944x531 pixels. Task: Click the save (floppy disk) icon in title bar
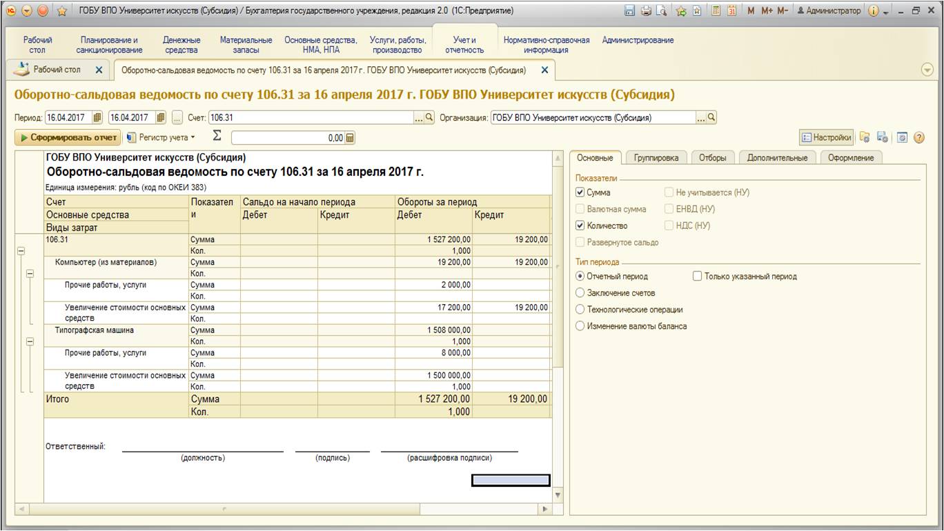click(629, 11)
